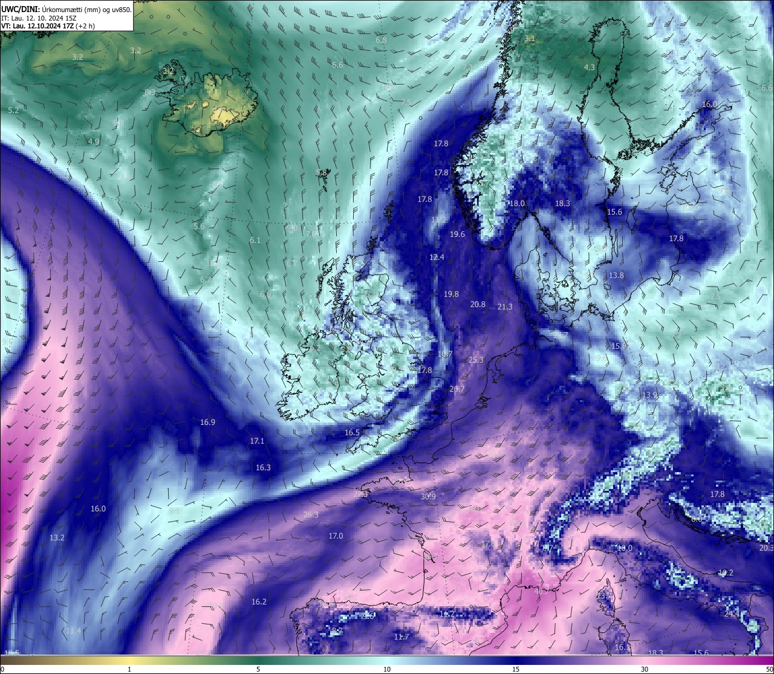The height and width of the screenshot is (674, 774).
Task: Click the 6.1 map value
Action: (255, 240)
